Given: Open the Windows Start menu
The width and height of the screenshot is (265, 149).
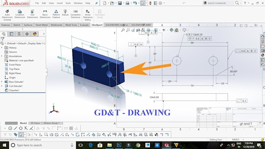Looking at the screenshot, I should tap(4, 145).
